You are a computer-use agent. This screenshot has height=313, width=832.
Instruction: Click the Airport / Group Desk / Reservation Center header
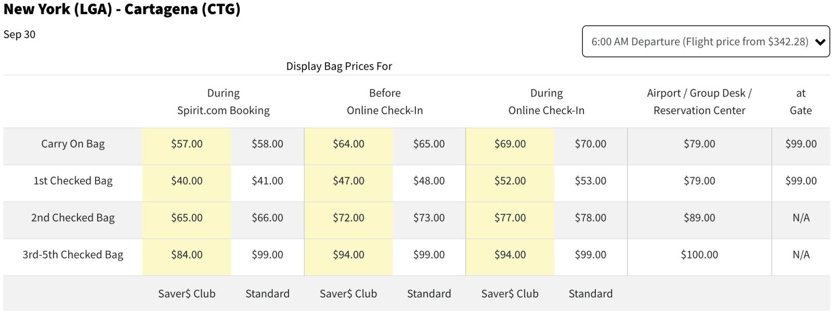(x=699, y=102)
